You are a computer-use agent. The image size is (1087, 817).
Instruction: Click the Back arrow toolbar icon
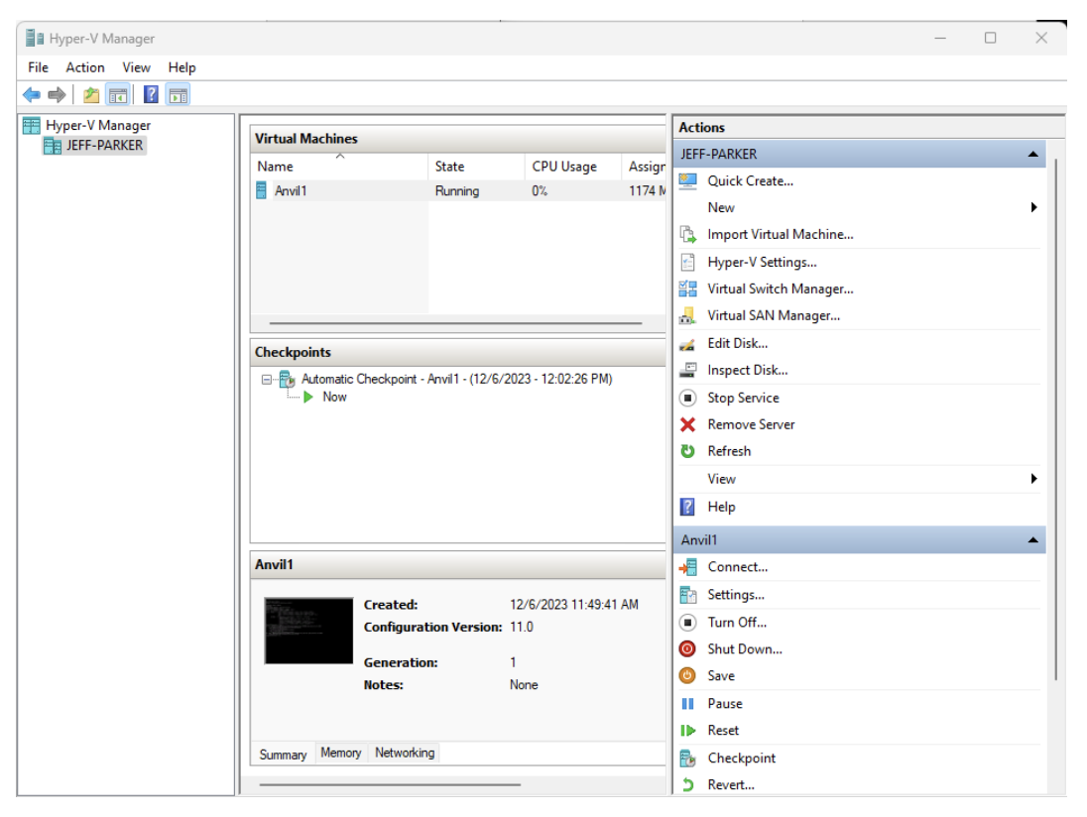pos(32,94)
